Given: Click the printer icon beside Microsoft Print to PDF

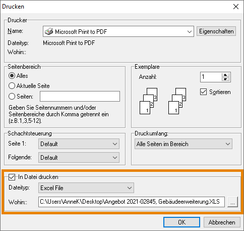Looking at the screenshot, I should [49, 31].
